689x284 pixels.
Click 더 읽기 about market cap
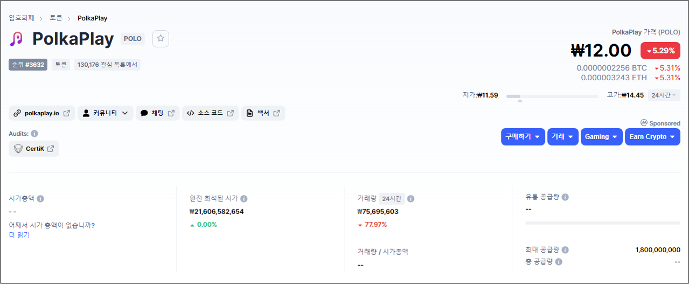(19, 235)
